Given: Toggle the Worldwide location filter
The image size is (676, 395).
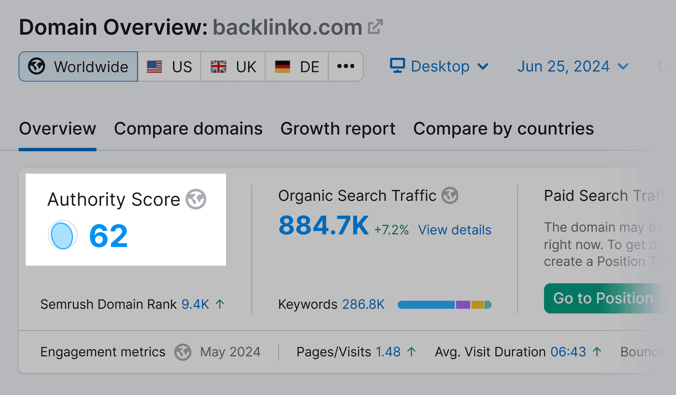Looking at the screenshot, I should (x=78, y=66).
